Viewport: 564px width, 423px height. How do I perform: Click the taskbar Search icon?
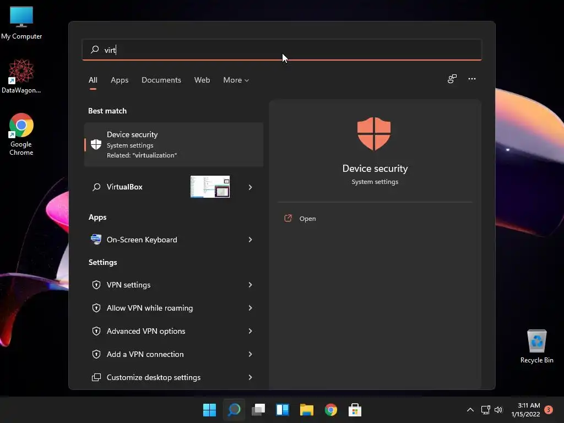pos(234,410)
